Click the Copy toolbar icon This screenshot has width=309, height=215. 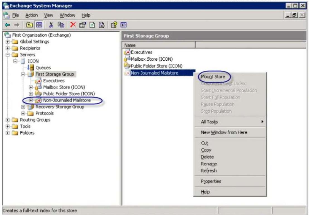61,25
